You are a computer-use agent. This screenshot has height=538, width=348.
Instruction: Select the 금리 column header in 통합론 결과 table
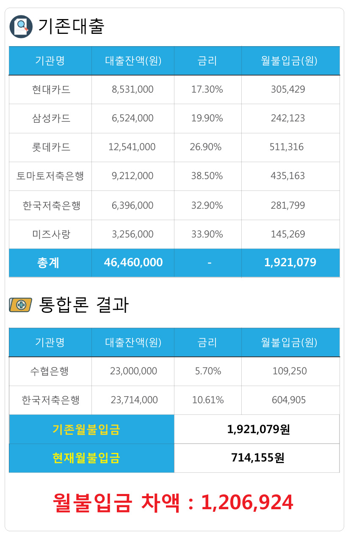pyautogui.click(x=207, y=342)
